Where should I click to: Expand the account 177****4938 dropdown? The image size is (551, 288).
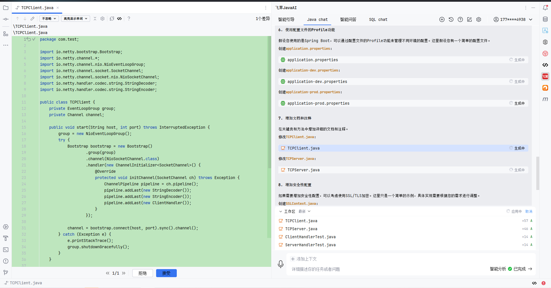[531, 19]
